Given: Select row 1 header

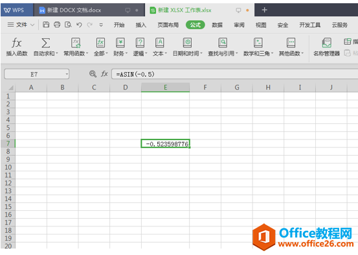Looking at the screenshot, I should 8,96.
